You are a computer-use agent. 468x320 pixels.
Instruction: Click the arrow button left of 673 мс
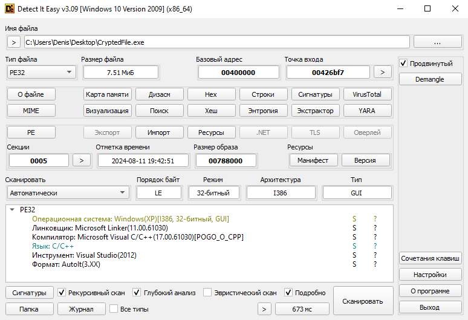coord(264,309)
